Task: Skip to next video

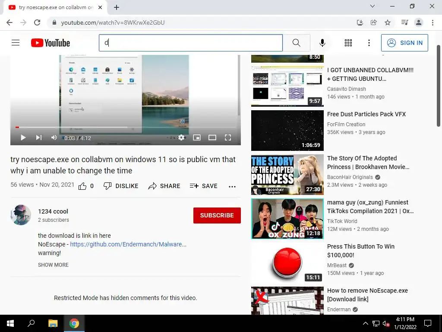Action: (38, 137)
